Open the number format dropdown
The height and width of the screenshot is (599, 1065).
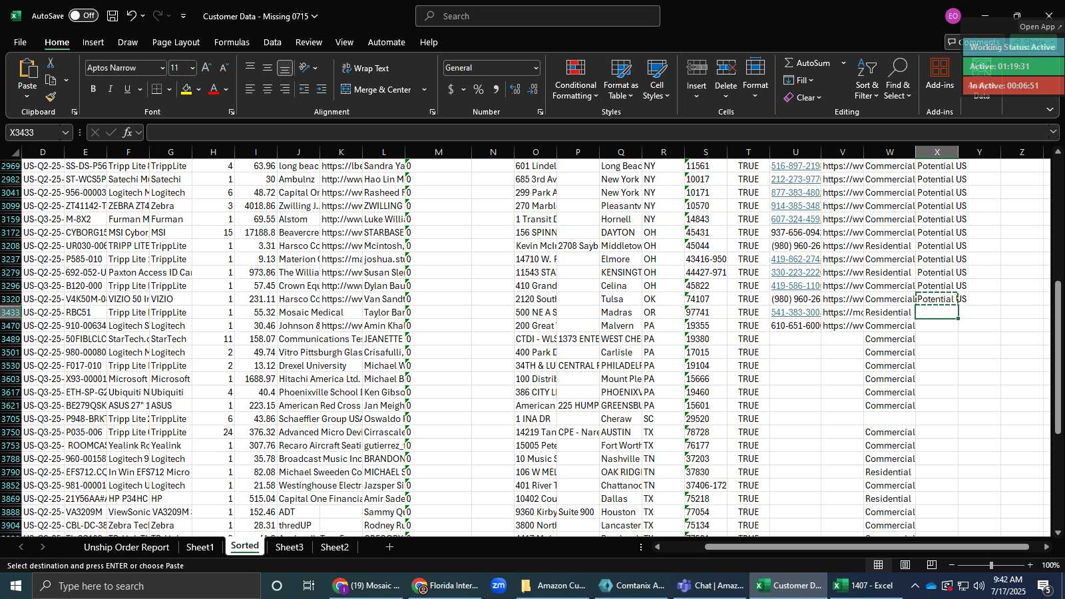tap(536, 68)
